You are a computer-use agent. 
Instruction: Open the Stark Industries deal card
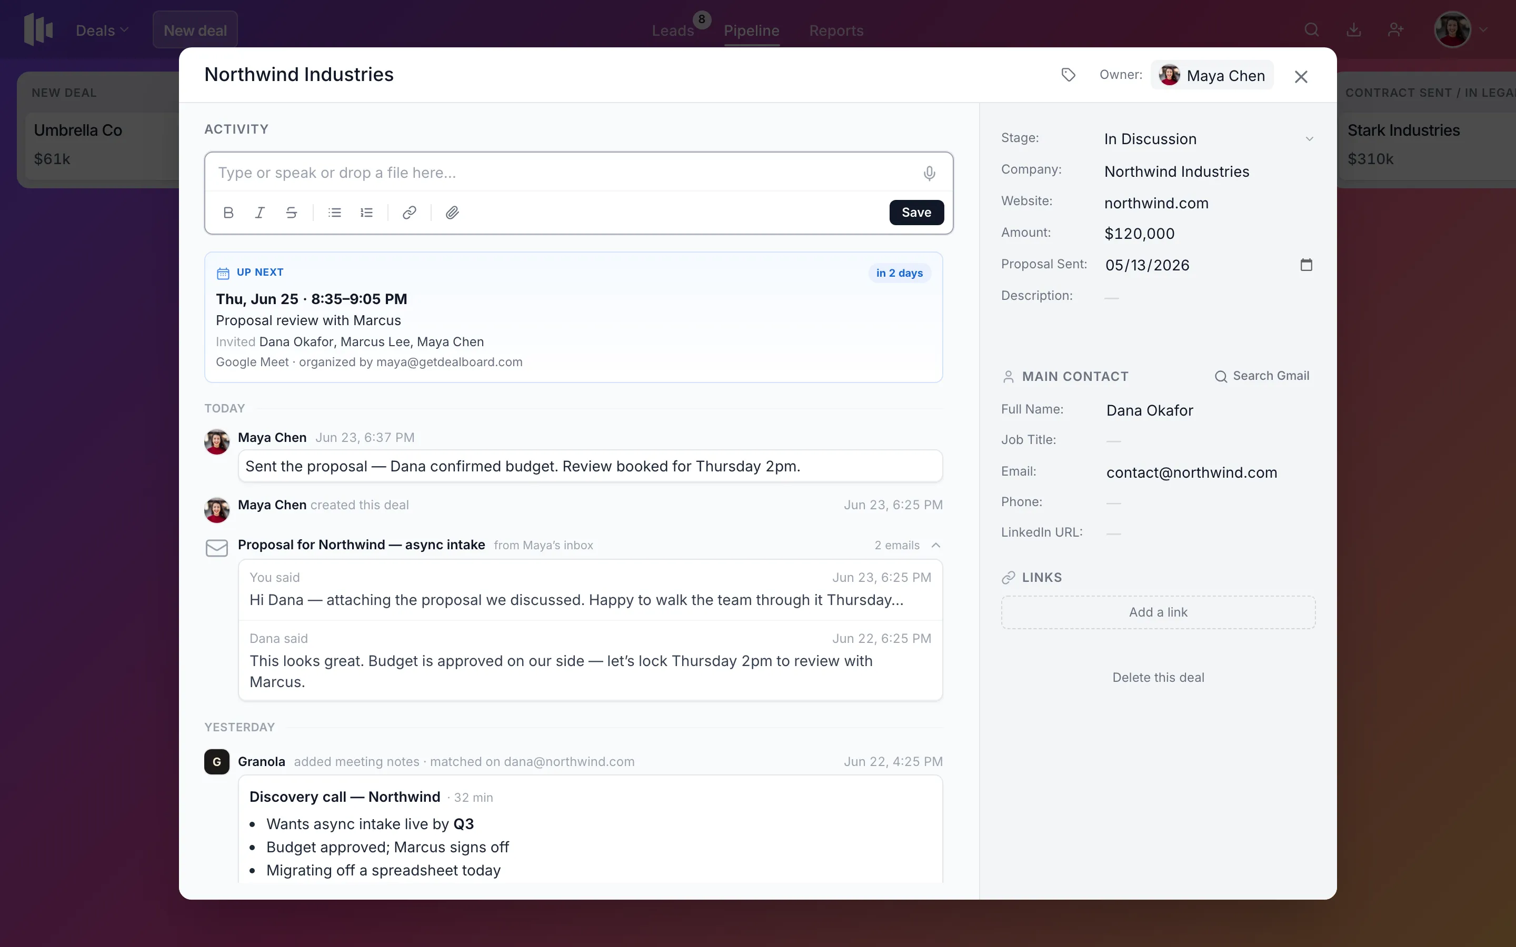click(x=1427, y=145)
